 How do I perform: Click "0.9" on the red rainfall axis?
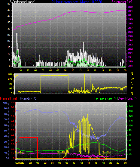(x=13, y=116)
